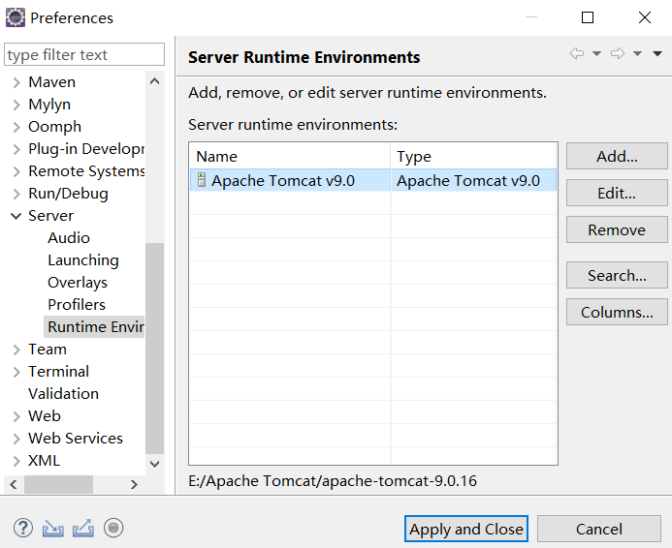This screenshot has height=548, width=672.
Task: Collapse the Server tree node
Action: [16, 216]
